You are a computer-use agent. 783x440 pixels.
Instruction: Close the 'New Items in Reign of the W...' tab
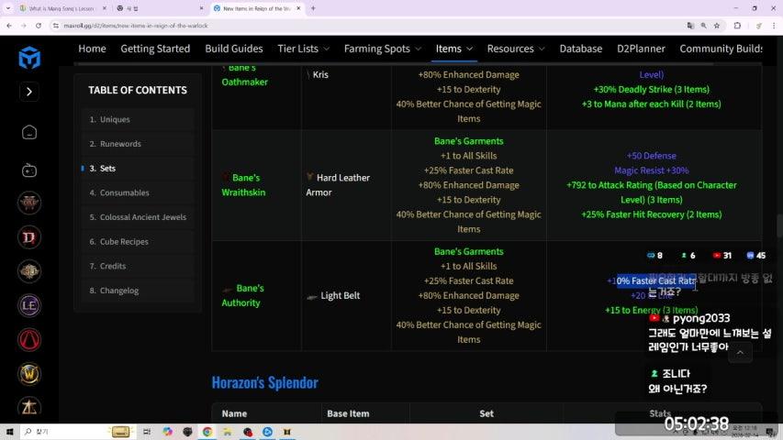298,8
